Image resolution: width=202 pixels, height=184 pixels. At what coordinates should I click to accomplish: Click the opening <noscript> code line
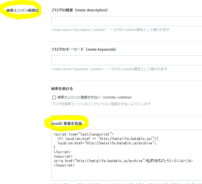point(63,156)
